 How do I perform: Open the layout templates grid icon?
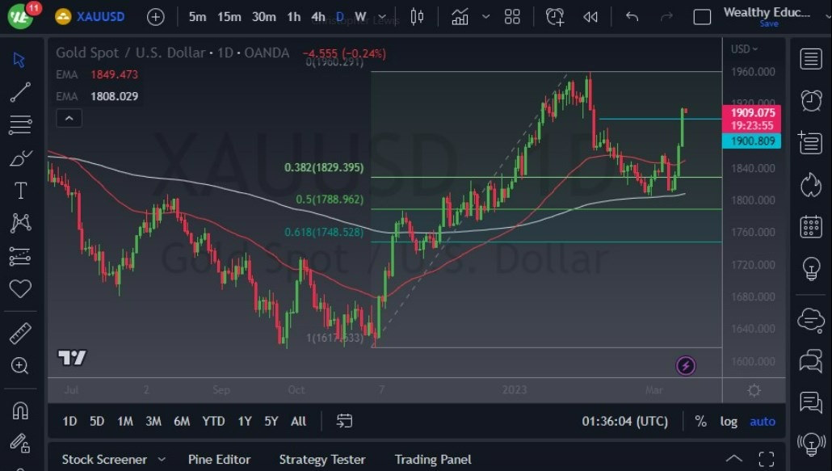pyautogui.click(x=512, y=17)
